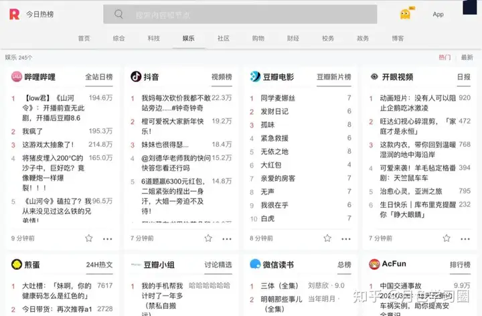Open 豆瓣小组 entry 我的手机帮我计时了一年多
The width and height of the screenshot is (482, 316).
162,299
